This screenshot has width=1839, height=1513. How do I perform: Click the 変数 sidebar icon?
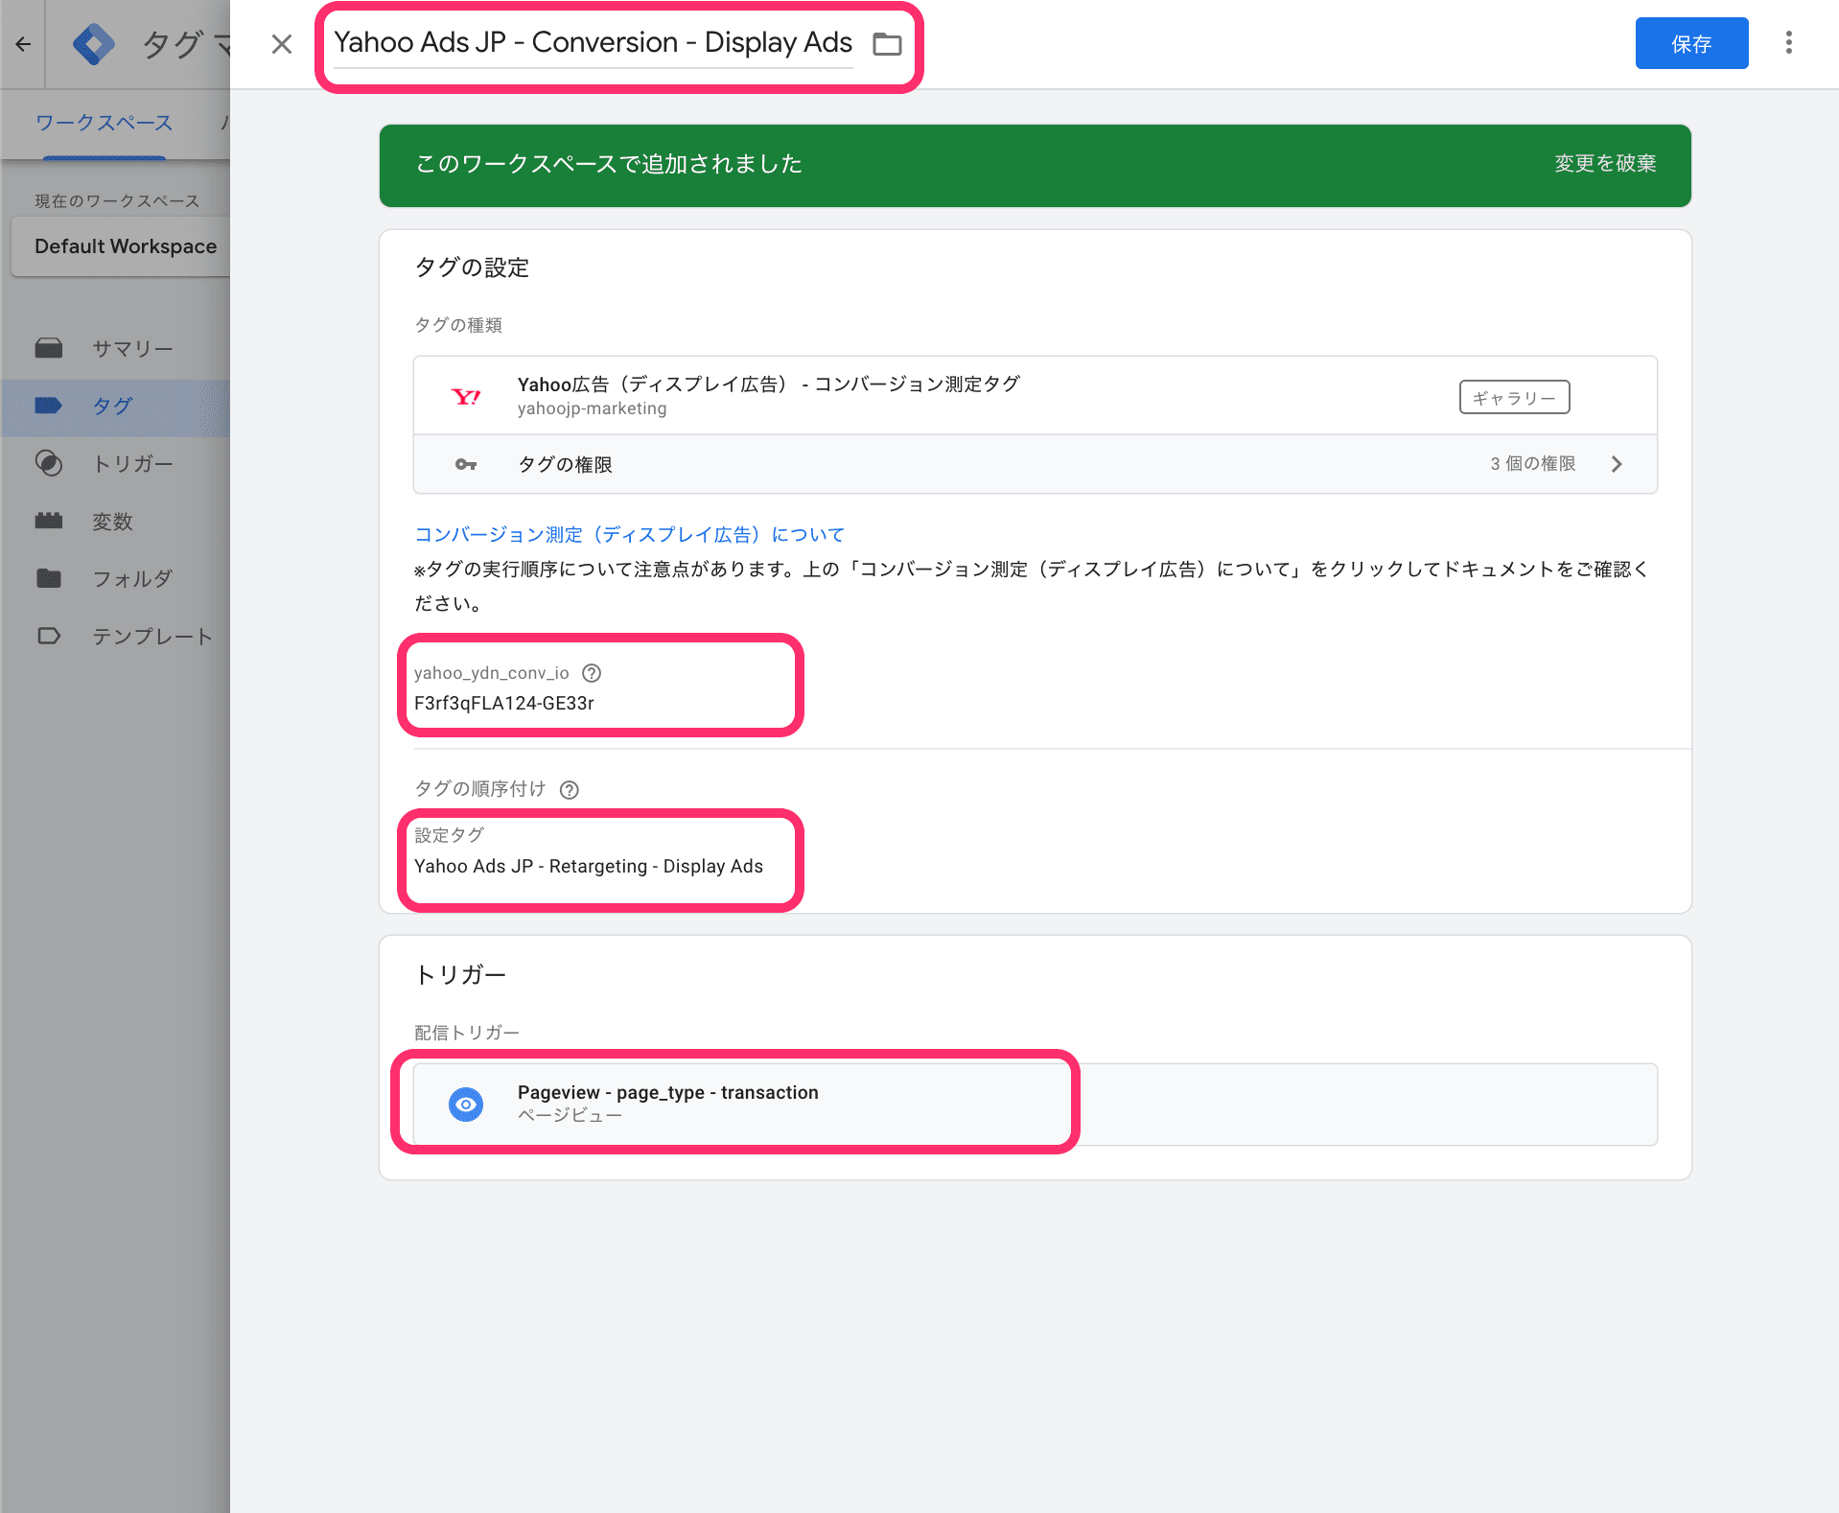[x=49, y=521]
